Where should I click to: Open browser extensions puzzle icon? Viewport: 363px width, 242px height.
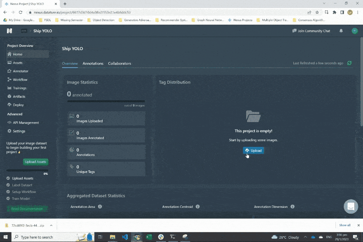point(334,12)
